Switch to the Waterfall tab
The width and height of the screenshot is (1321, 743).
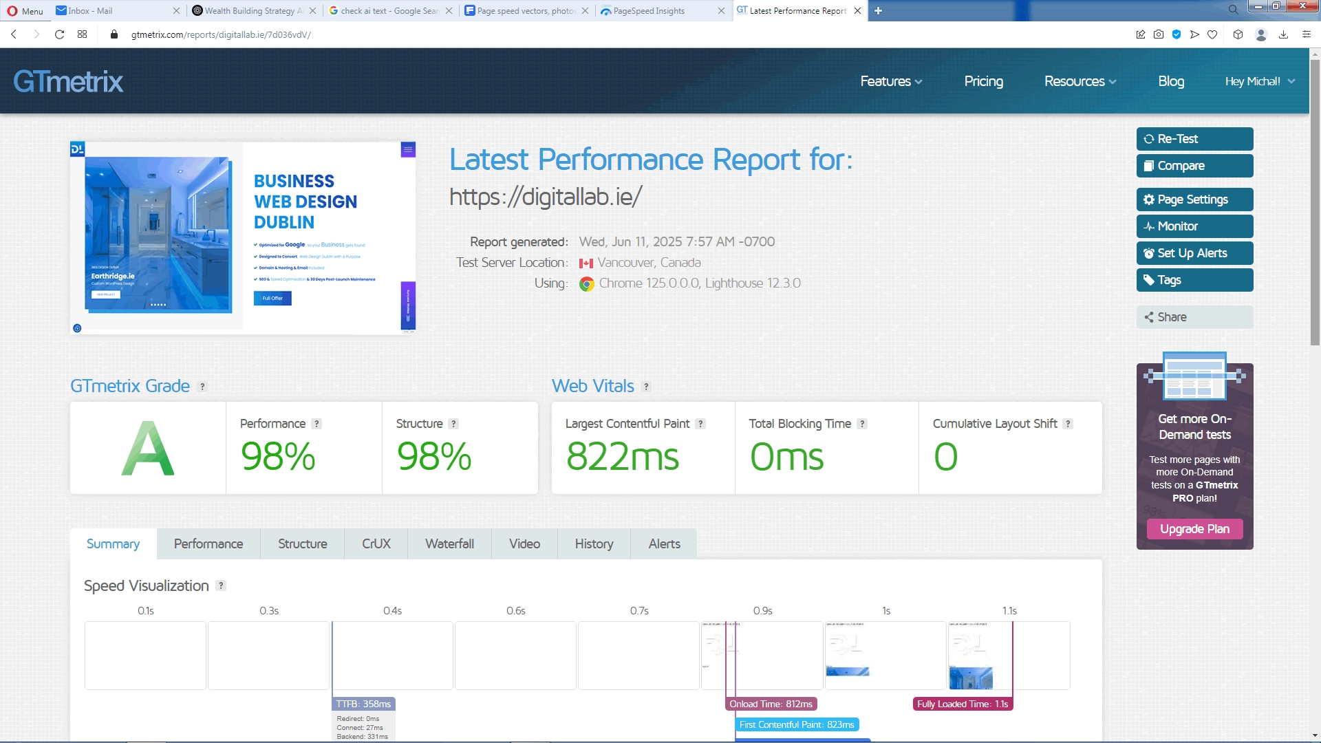coord(450,543)
